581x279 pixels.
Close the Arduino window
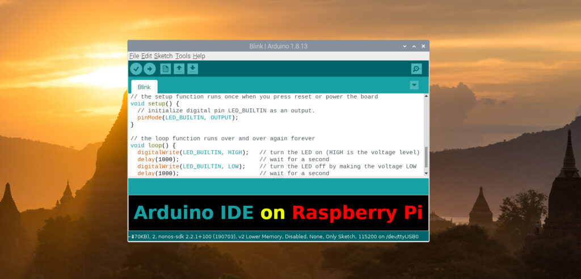click(x=423, y=46)
